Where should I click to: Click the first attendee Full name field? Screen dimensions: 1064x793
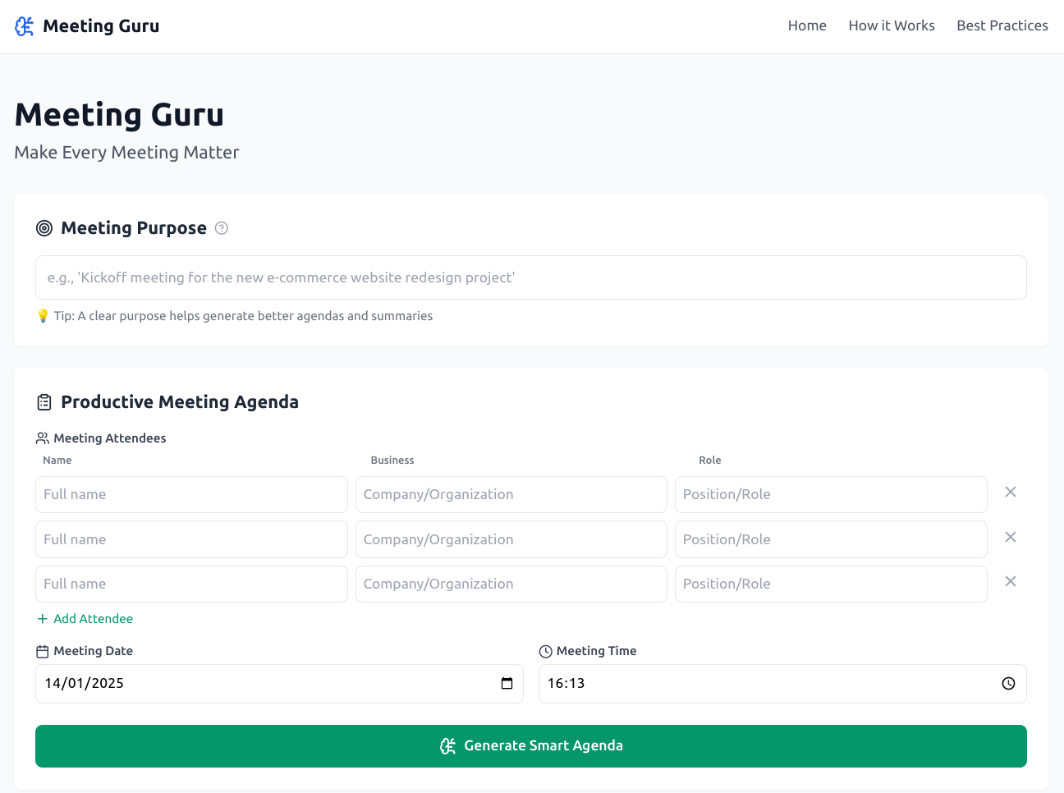[x=191, y=494]
